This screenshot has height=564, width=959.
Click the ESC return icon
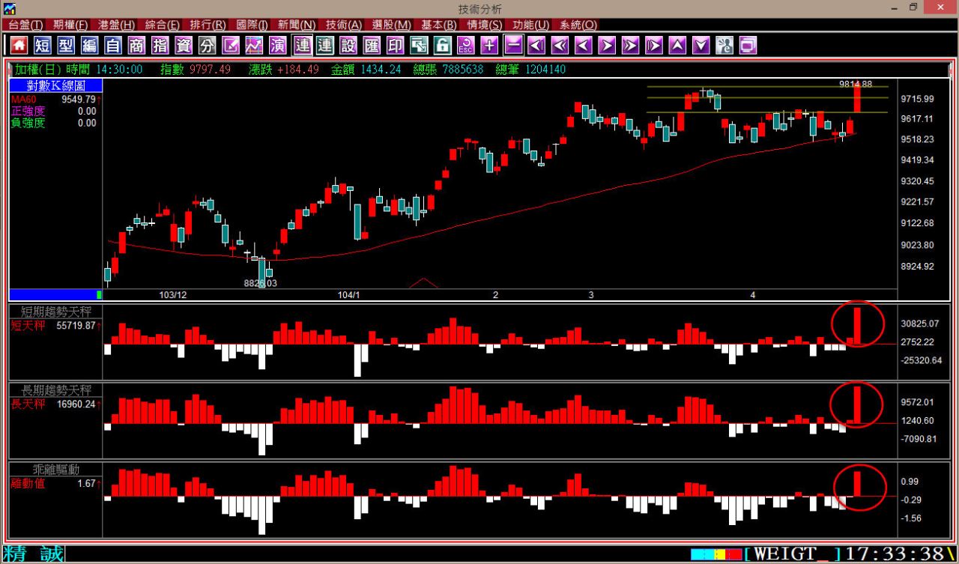pyautogui.click(x=465, y=46)
